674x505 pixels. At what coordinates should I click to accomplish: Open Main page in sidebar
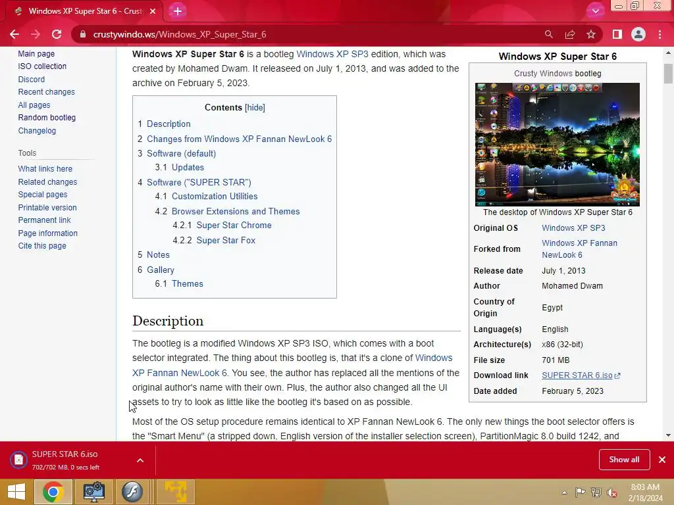click(x=36, y=54)
